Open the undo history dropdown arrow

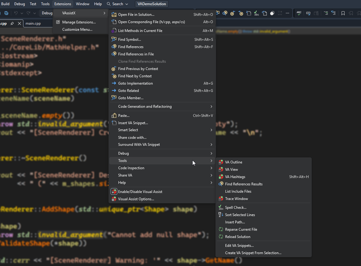point(22,13)
